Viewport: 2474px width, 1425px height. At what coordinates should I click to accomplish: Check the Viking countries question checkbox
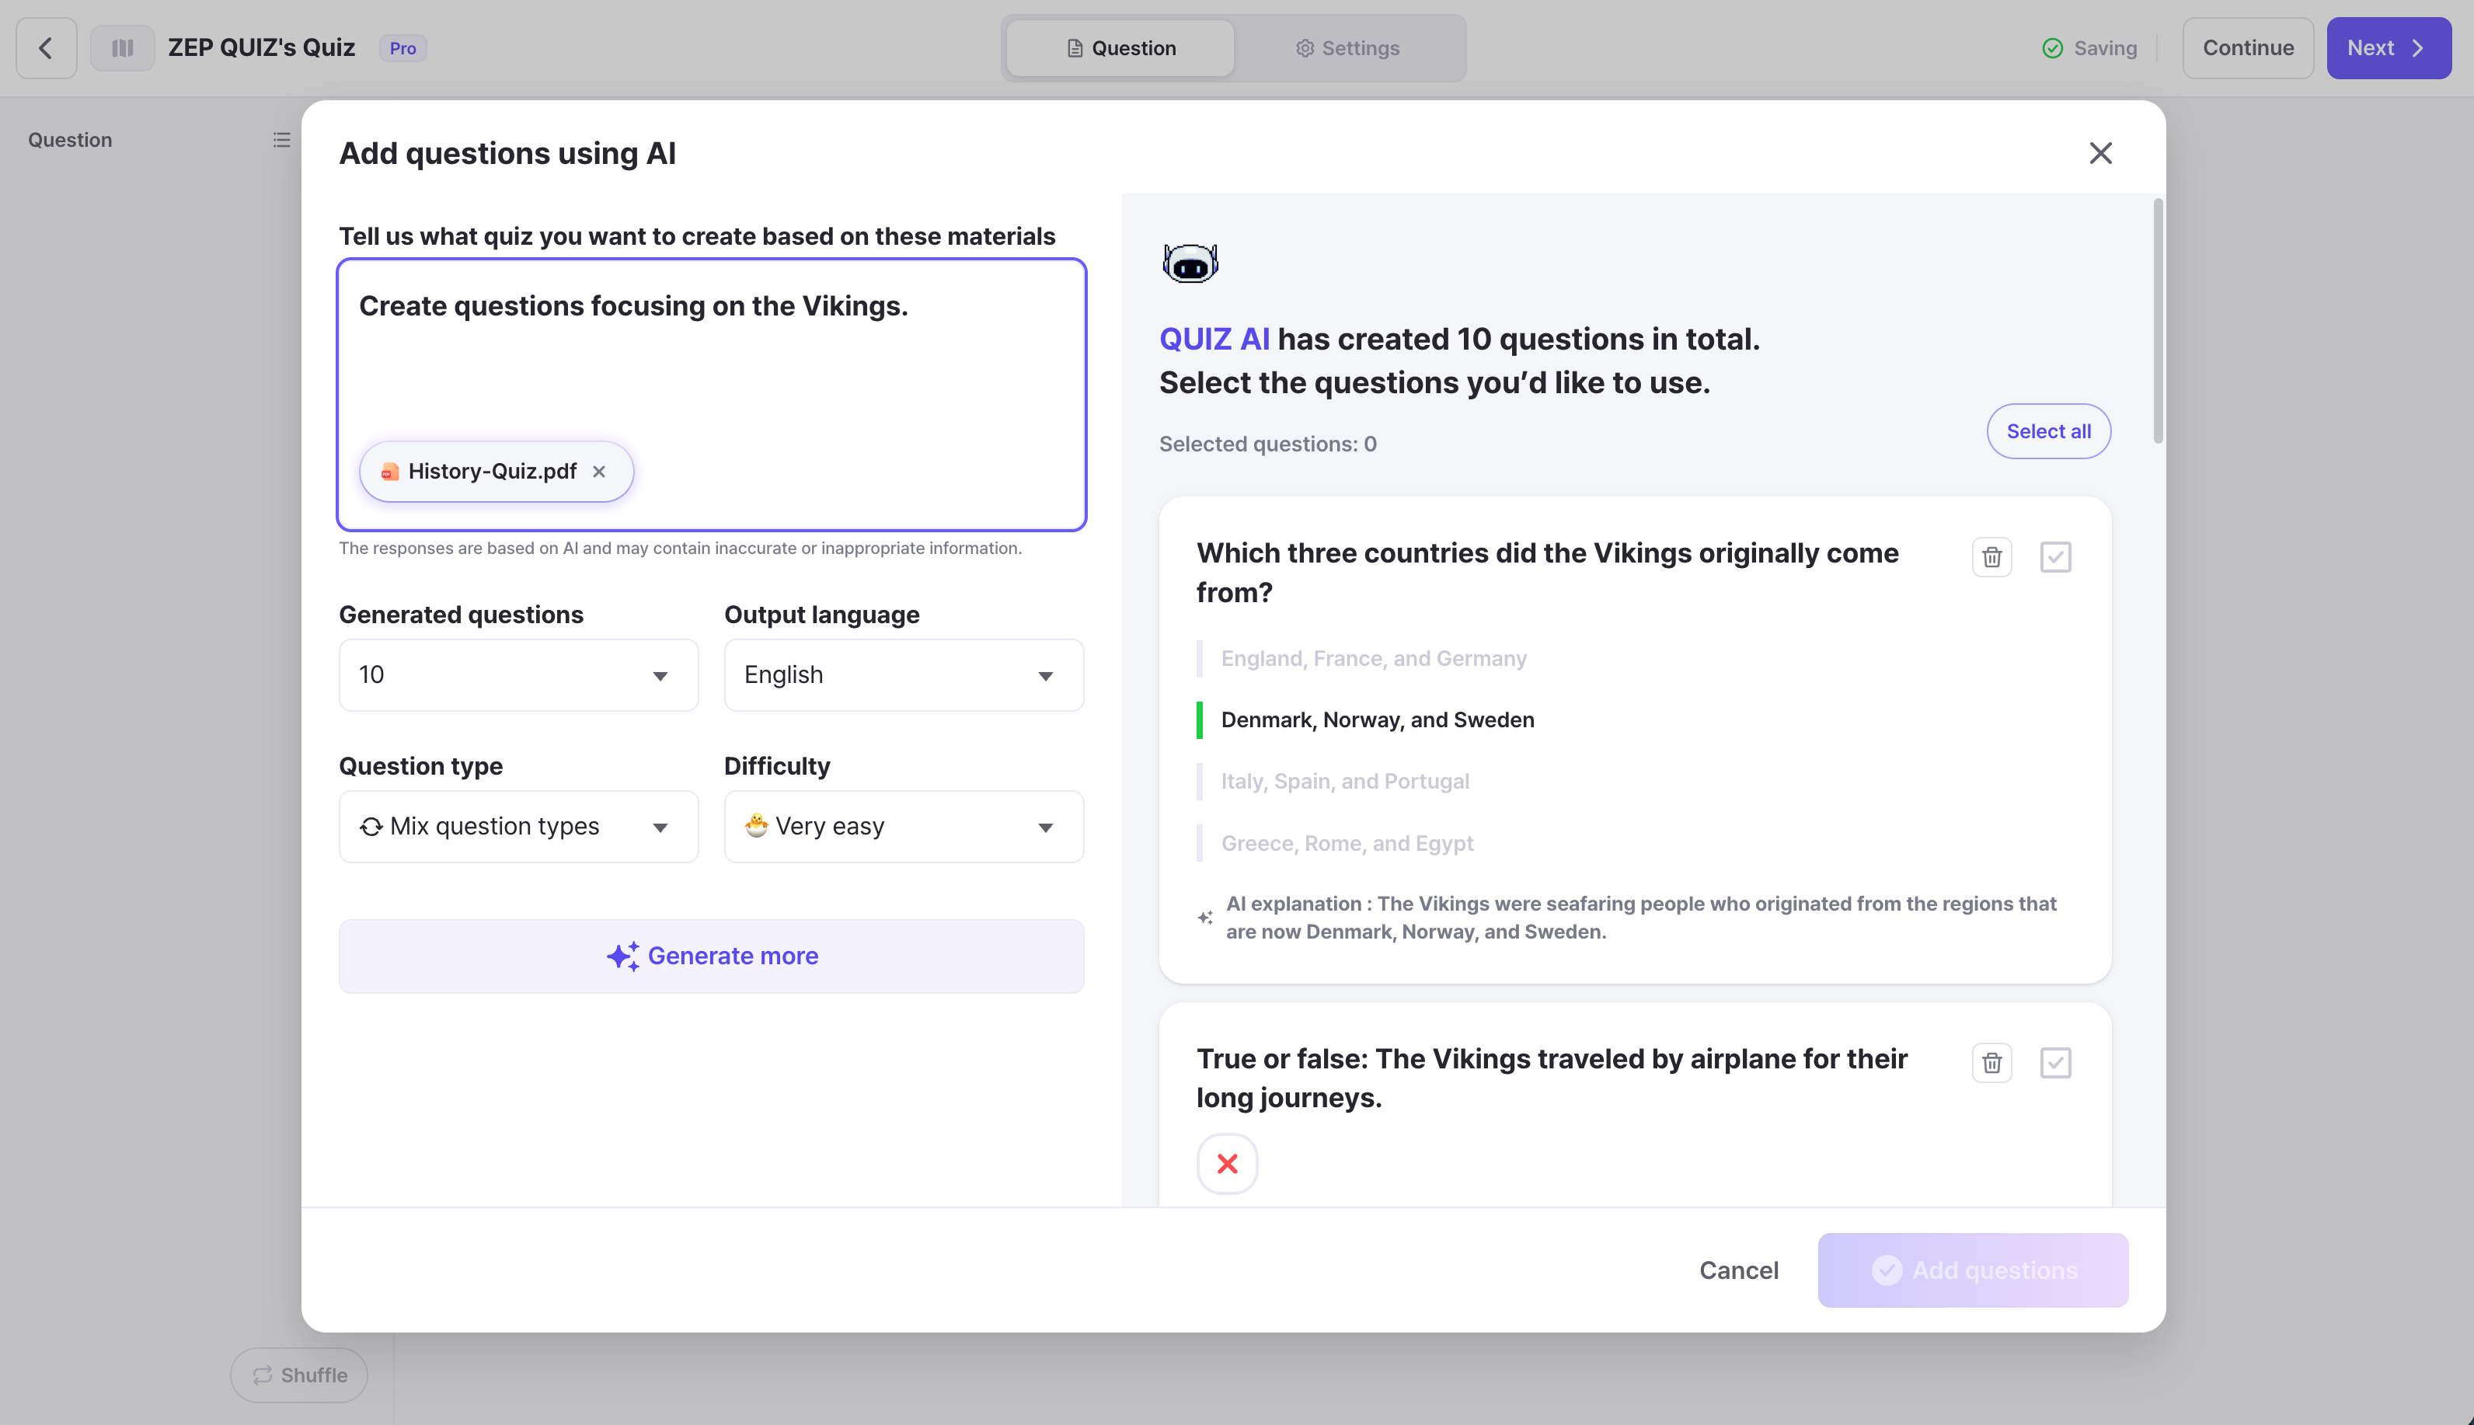tap(2055, 557)
